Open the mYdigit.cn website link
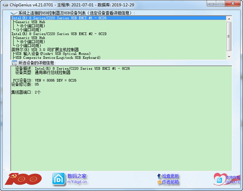Viewport: 243px width, 191px height. tap(77, 182)
